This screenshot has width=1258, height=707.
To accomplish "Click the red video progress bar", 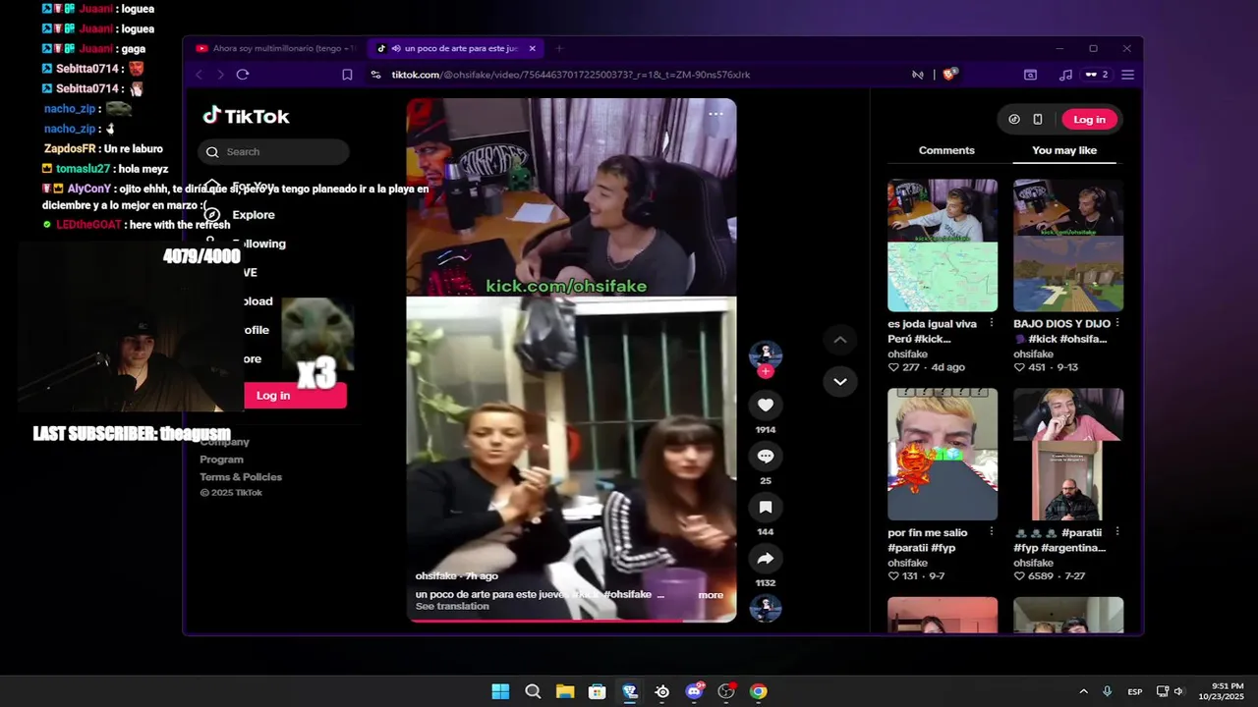I will [571, 620].
